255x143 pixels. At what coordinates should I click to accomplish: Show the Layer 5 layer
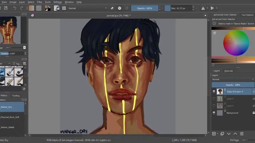pyautogui.click(x=214, y=106)
